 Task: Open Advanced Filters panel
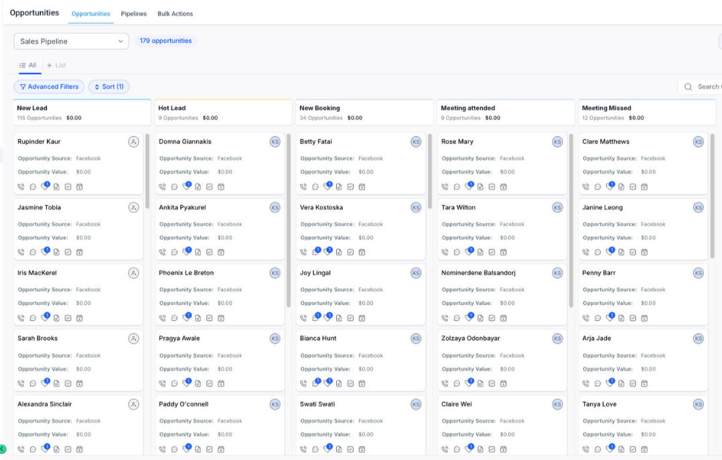tap(49, 87)
